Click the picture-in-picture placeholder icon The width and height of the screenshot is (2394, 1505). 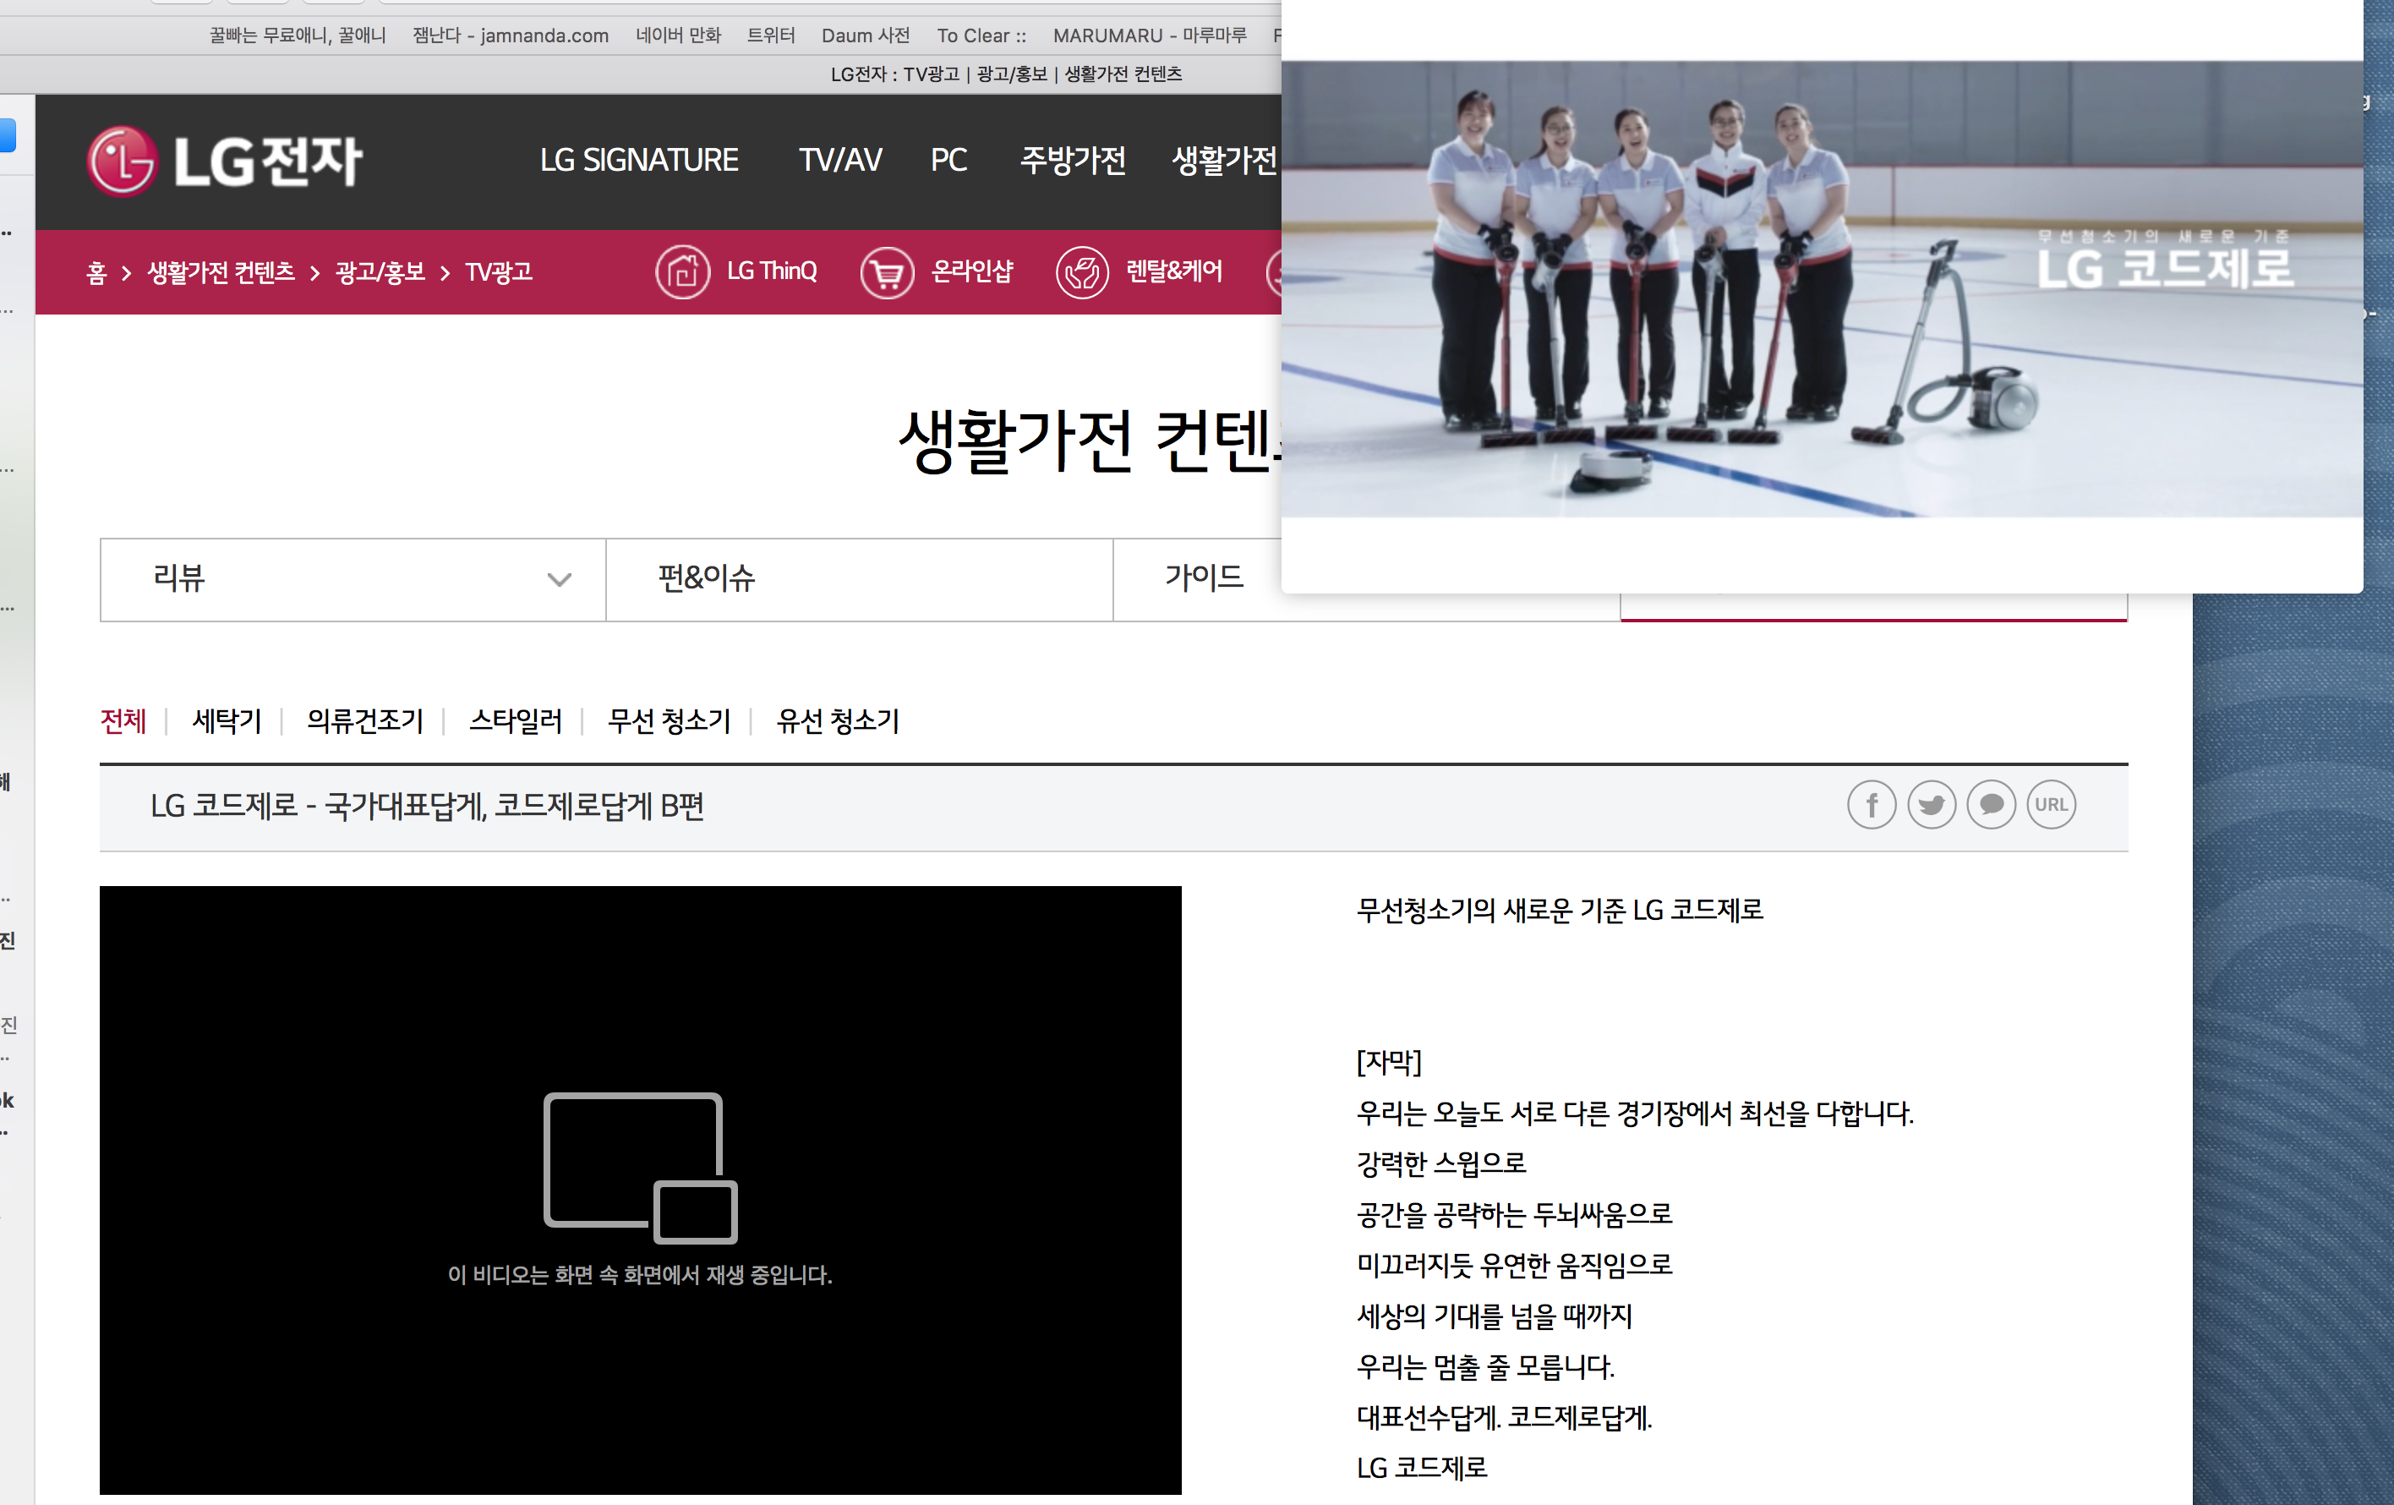coord(640,1168)
